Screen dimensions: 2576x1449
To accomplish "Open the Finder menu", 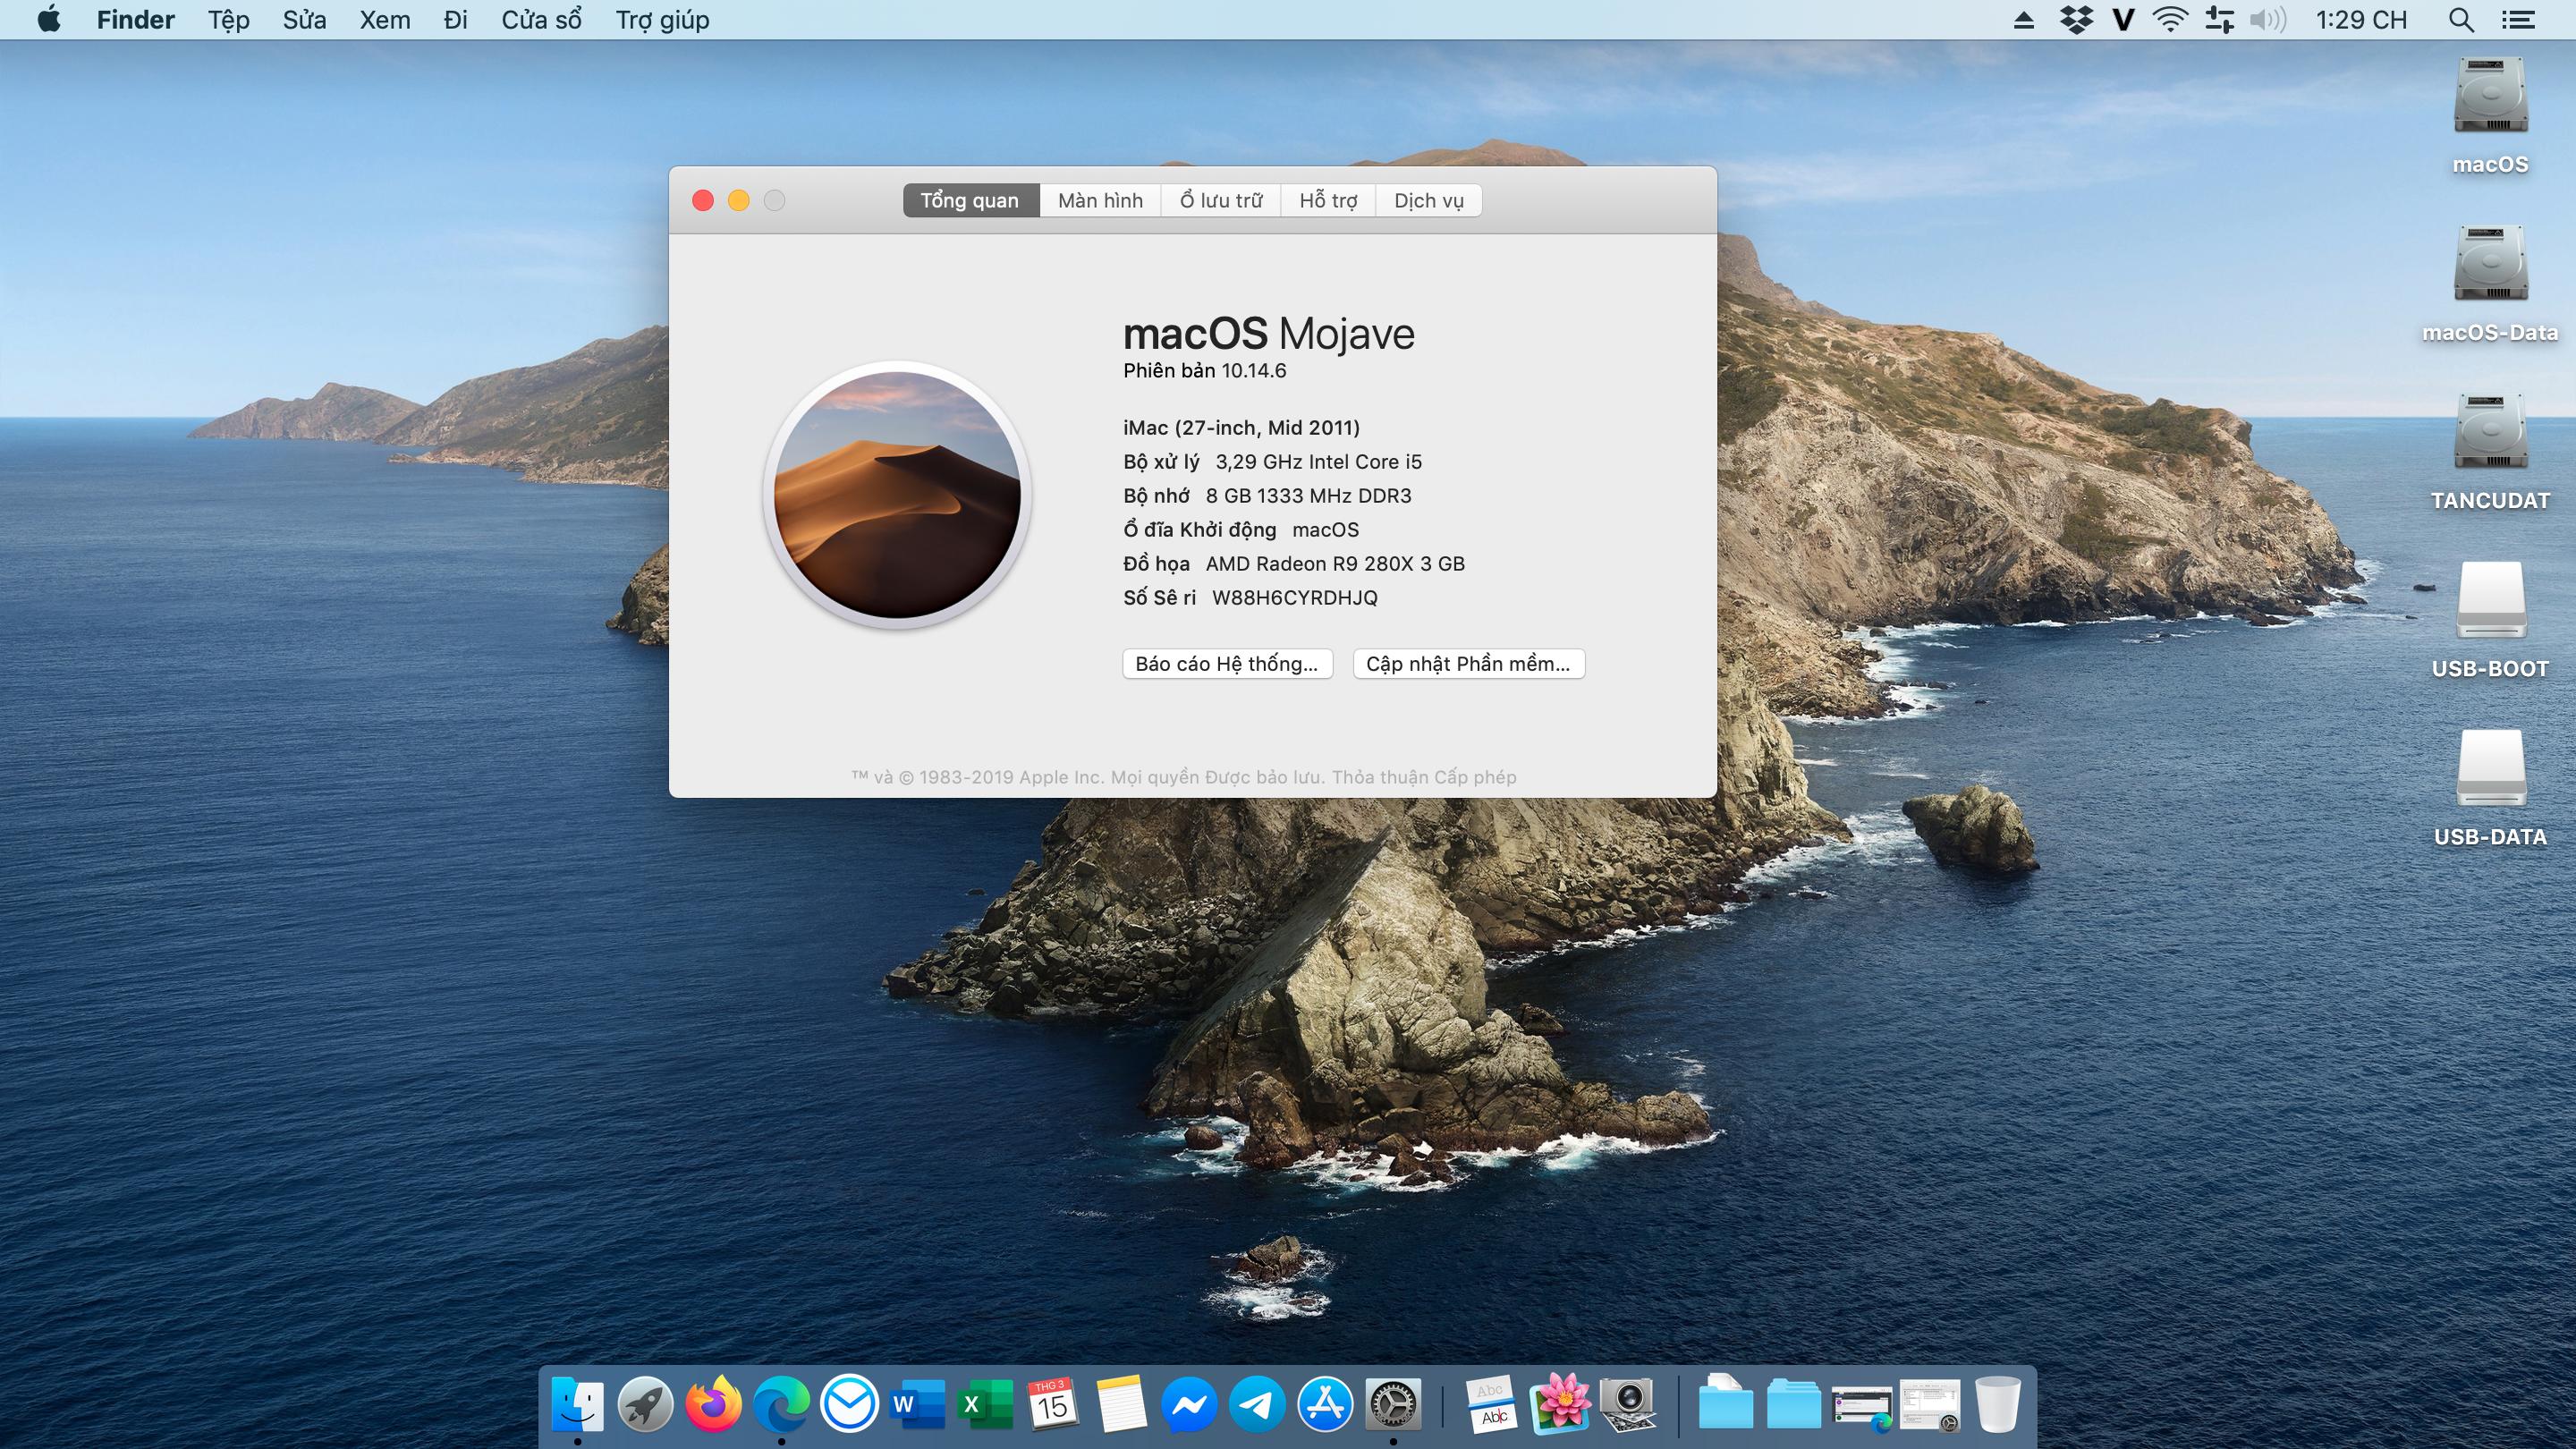I will [135, 20].
